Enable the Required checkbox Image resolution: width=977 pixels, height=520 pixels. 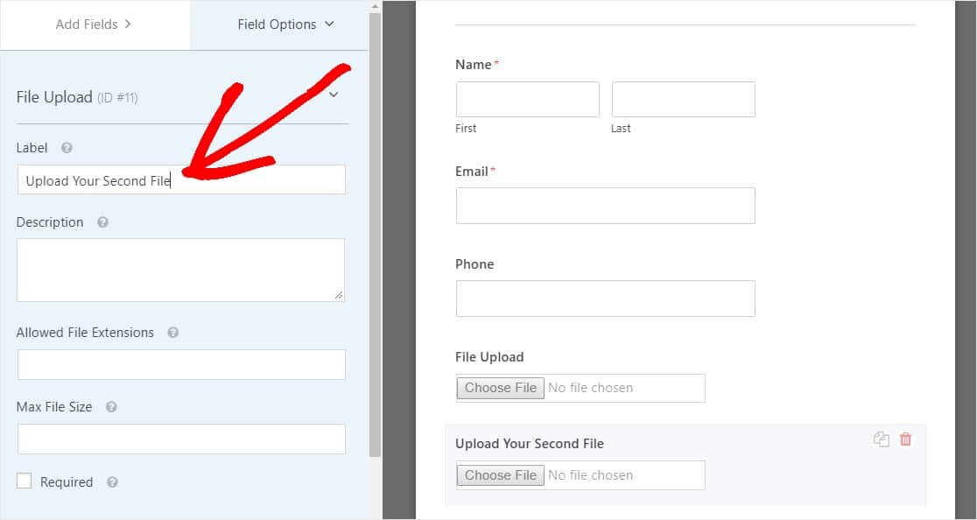click(x=25, y=481)
